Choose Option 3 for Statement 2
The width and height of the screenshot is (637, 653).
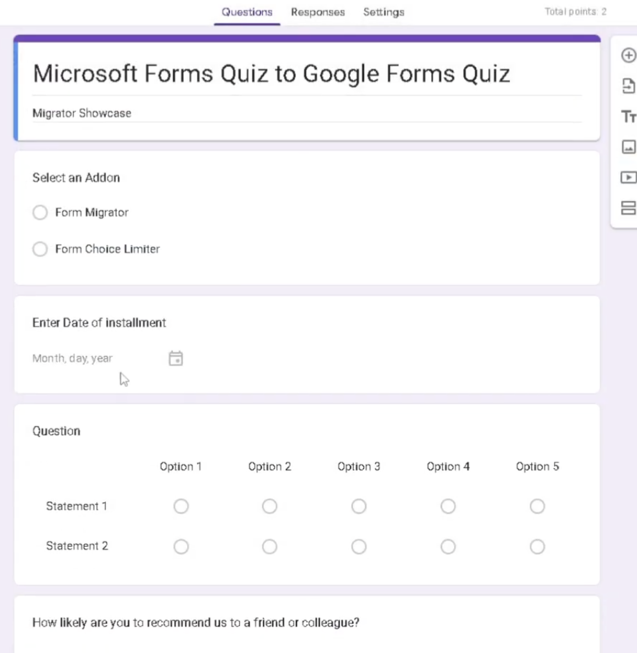(x=359, y=546)
